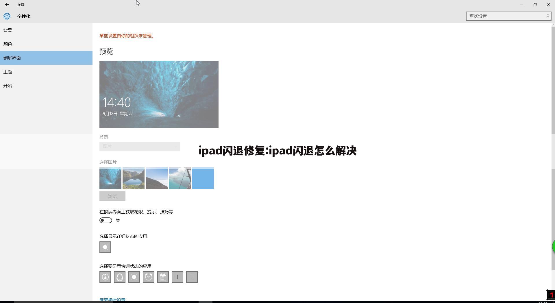
Task: Add app with the first plus slot
Action: point(177,277)
